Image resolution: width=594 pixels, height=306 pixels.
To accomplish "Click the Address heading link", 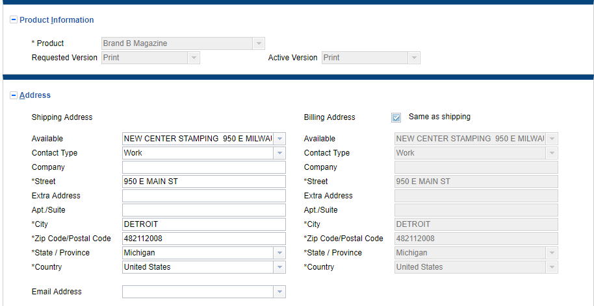I will point(35,95).
